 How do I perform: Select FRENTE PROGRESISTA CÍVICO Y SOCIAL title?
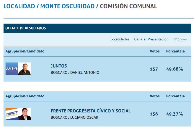tap(90, 111)
